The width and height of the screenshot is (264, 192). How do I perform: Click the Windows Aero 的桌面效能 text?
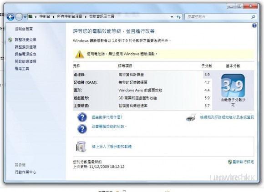pos(140,90)
